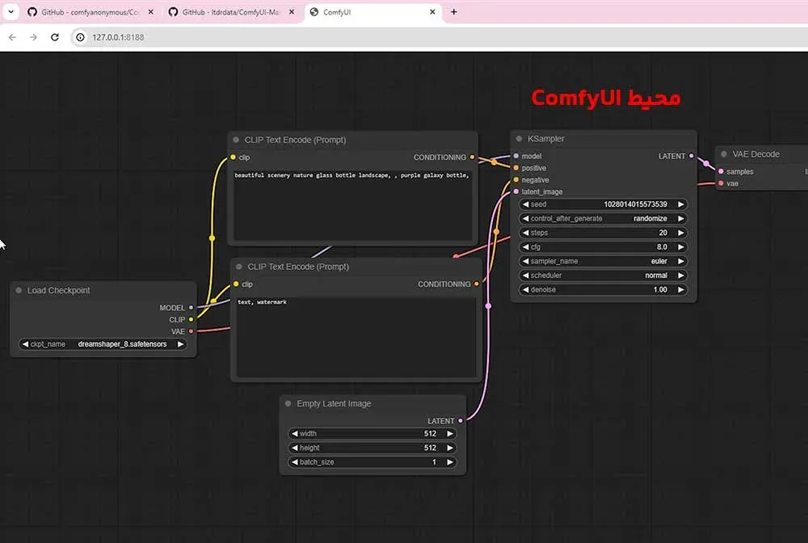This screenshot has height=543, width=808.
Task: Open the control_after_generate randomize selector
Action: tap(603, 218)
